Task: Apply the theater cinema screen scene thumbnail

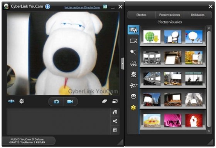Action: [173, 100]
